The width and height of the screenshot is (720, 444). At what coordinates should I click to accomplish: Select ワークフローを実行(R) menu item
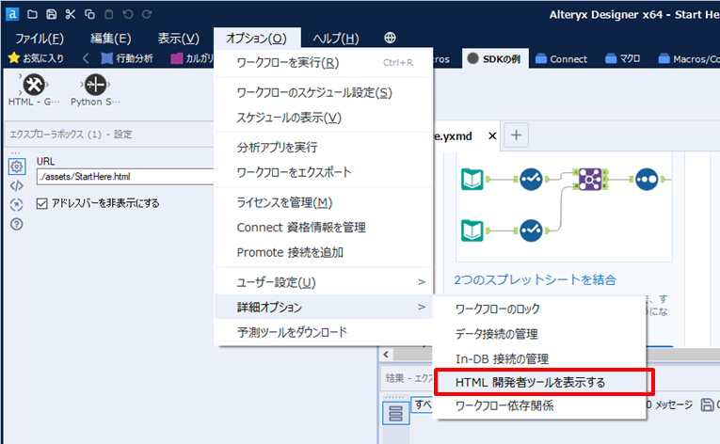pyautogui.click(x=323, y=62)
